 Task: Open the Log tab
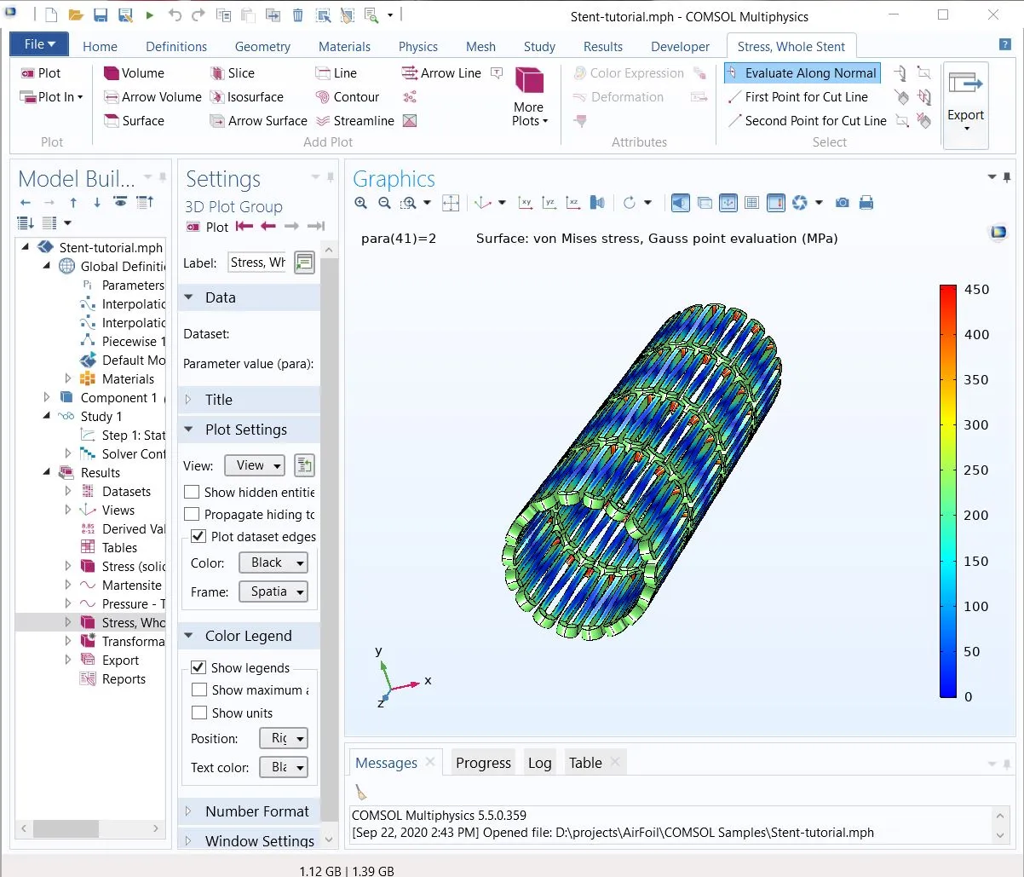539,763
